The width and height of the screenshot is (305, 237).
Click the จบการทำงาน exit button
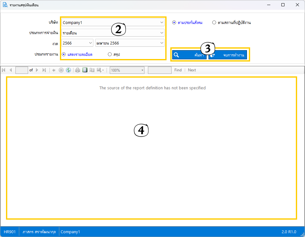click(228, 55)
